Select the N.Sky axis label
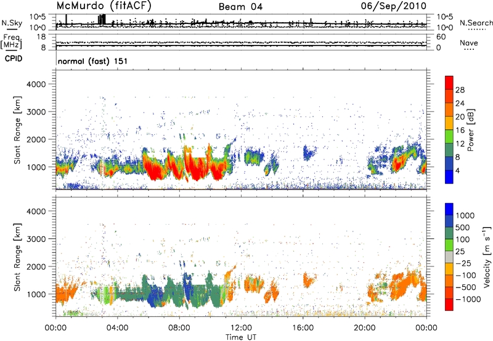Screen dimensions: 493x341 click(x=12, y=23)
